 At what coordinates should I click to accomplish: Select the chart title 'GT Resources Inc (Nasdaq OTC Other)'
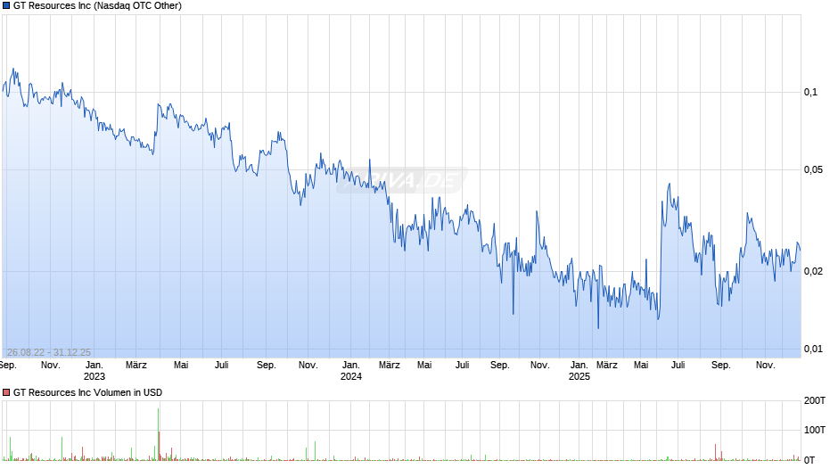pos(97,6)
